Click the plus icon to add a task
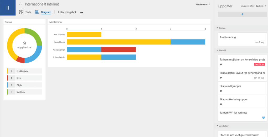The image size is (268, 137). pyautogui.click(x=242, y=14)
